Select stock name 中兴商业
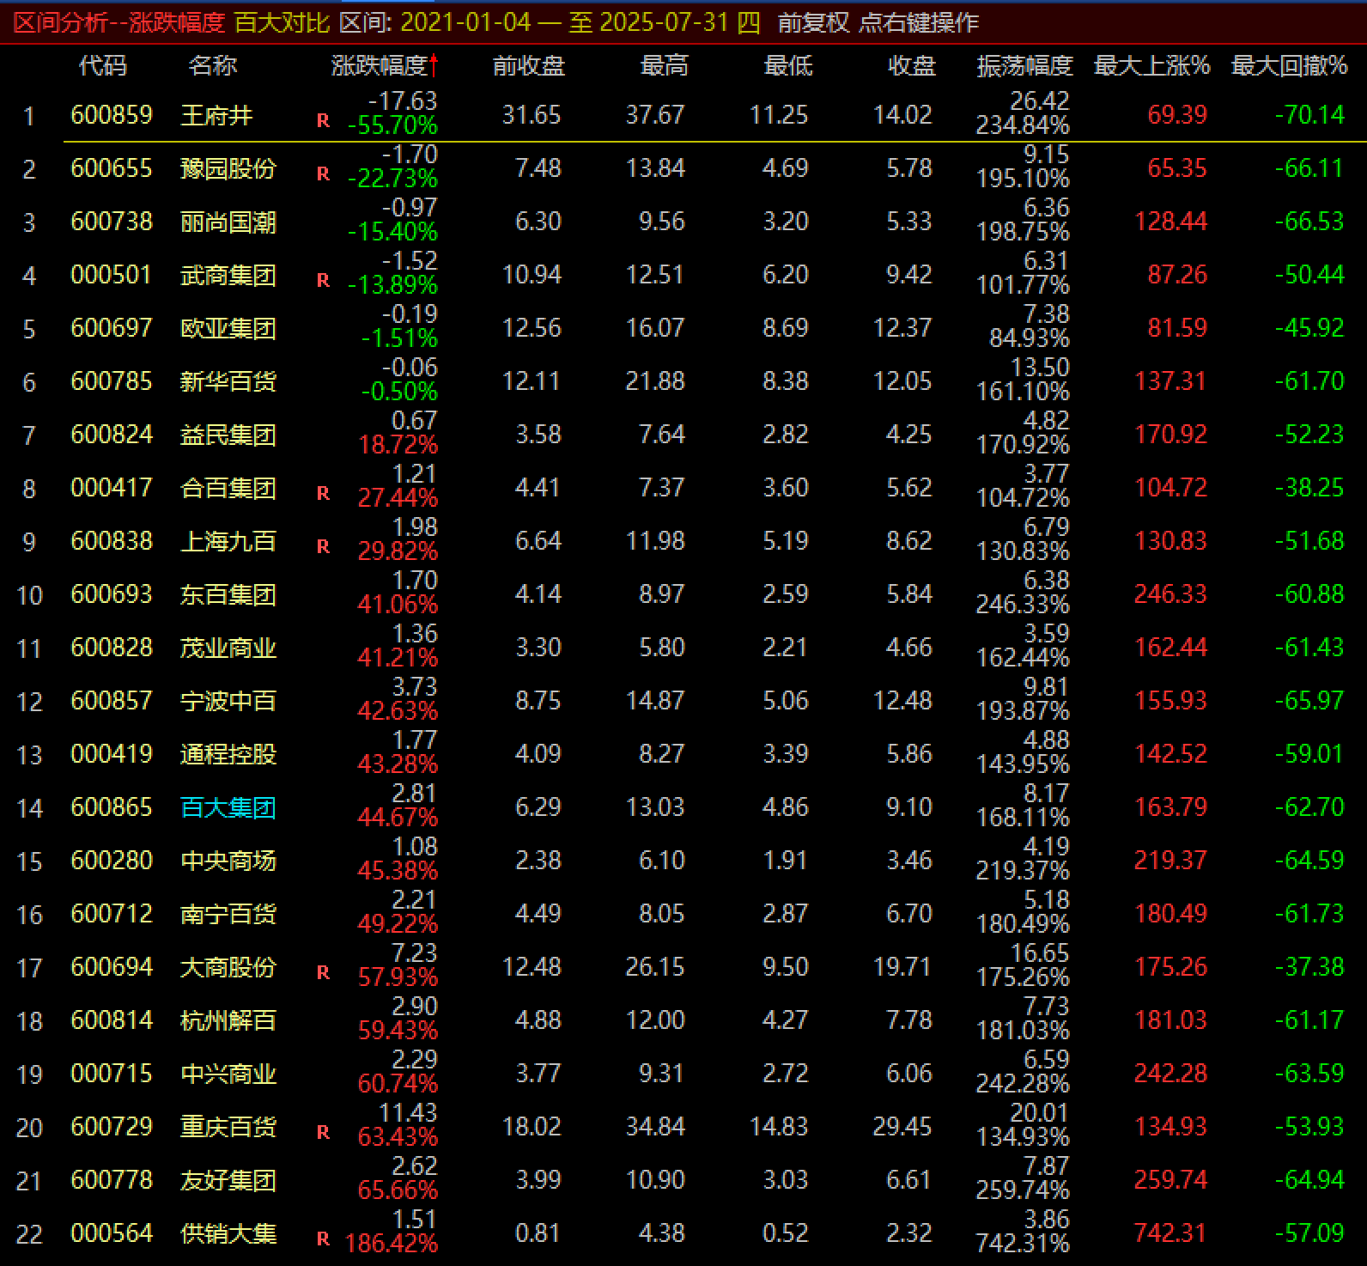This screenshot has width=1367, height=1266. pyautogui.click(x=228, y=1074)
